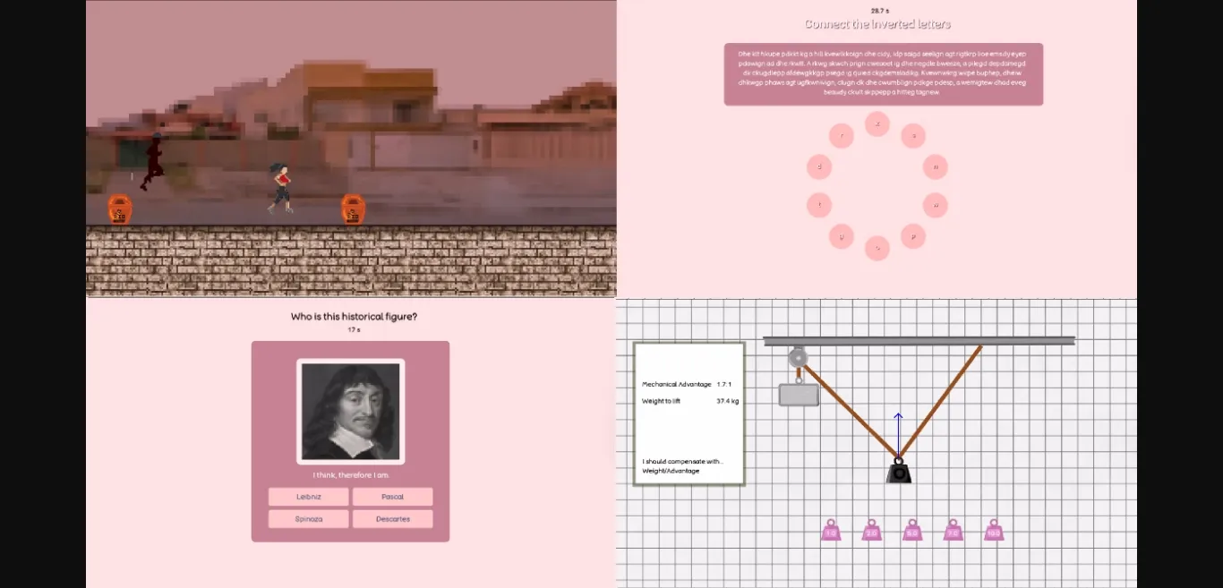Click the letter w circle
This screenshot has width=1223, height=588.
[x=936, y=204]
